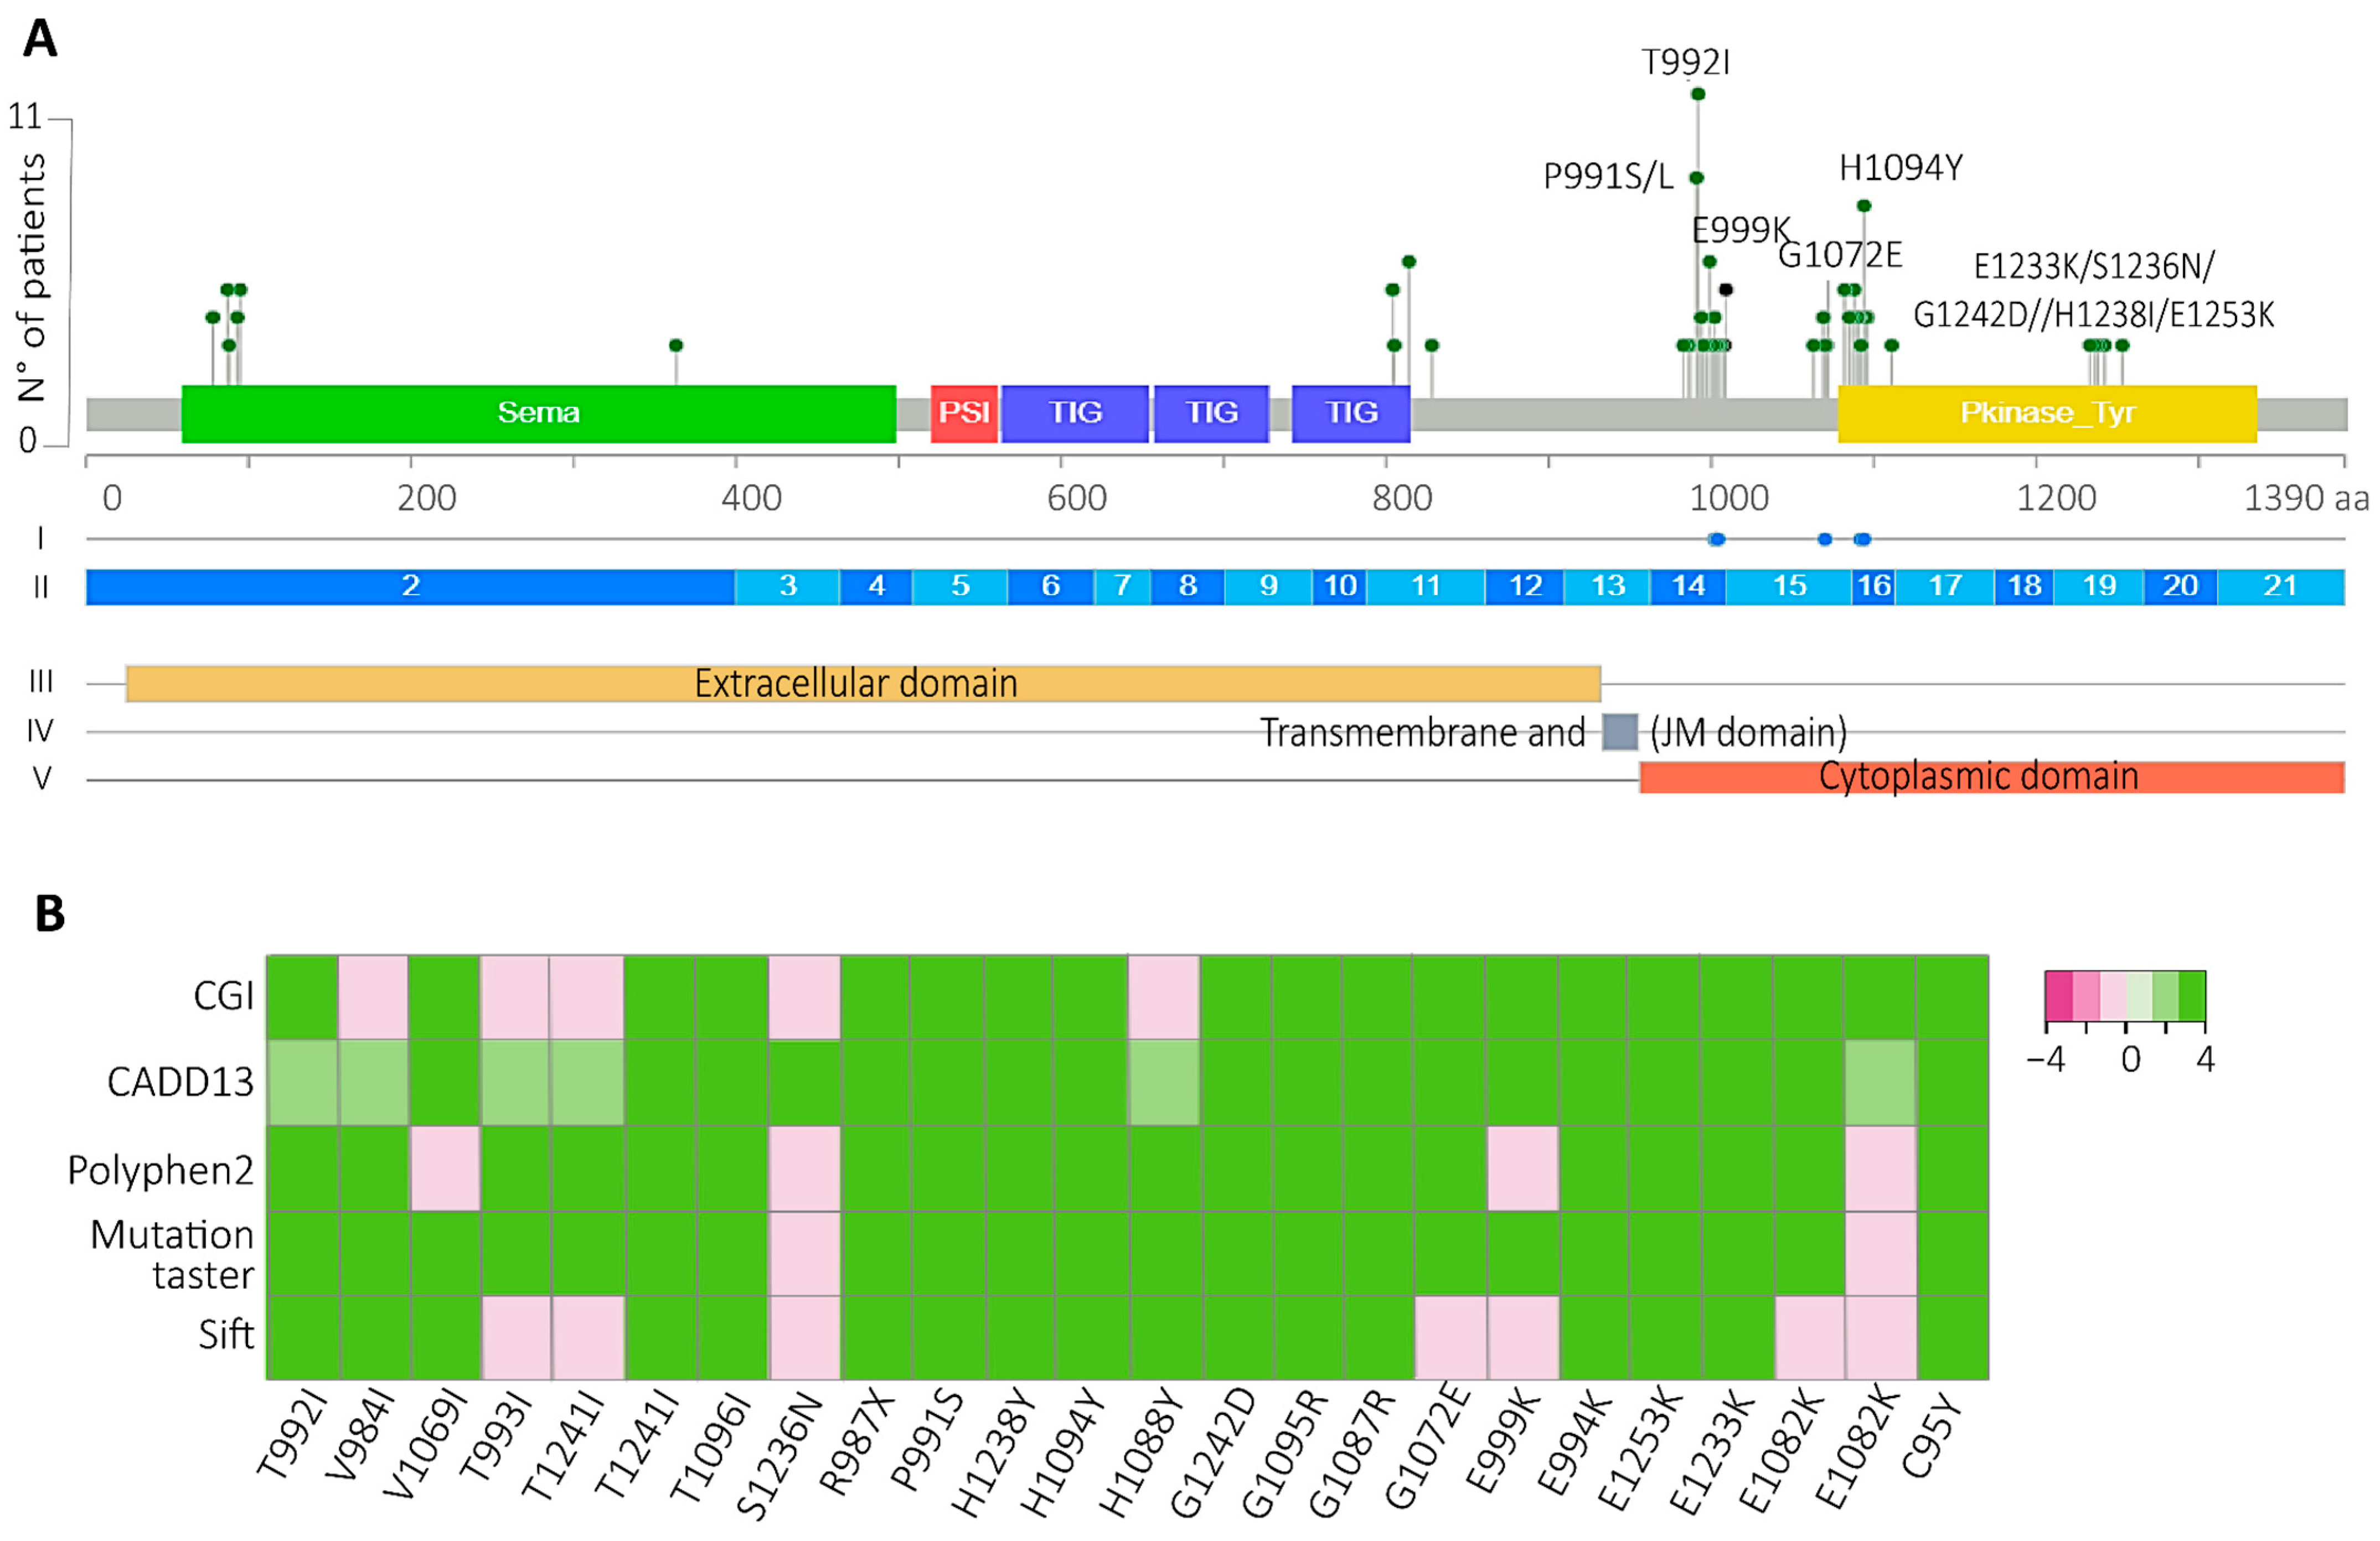Click the lone mutation dot near residue 360
This screenshot has width=2380, height=1541.
(x=676, y=345)
